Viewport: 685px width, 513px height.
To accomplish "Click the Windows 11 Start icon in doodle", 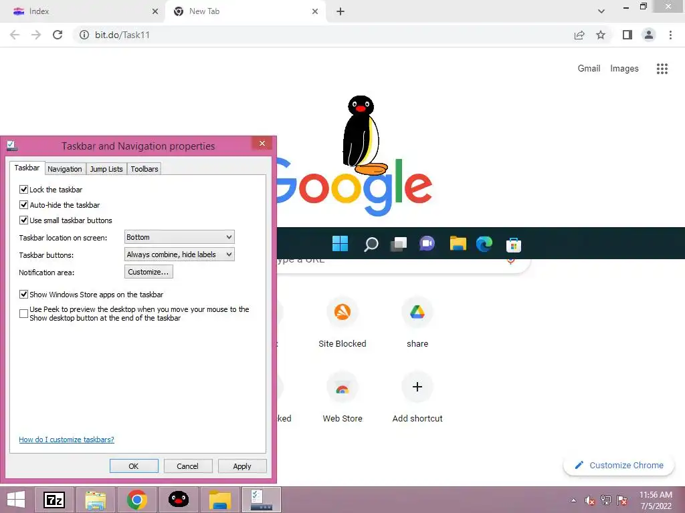I will pyautogui.click(x=340, y=244).
